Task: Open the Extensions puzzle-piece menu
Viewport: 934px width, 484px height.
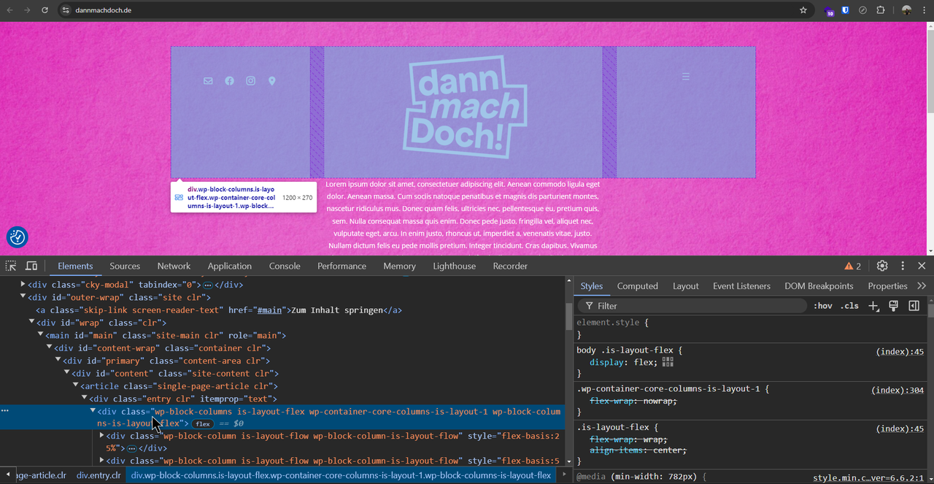Action: coord(880,10)
